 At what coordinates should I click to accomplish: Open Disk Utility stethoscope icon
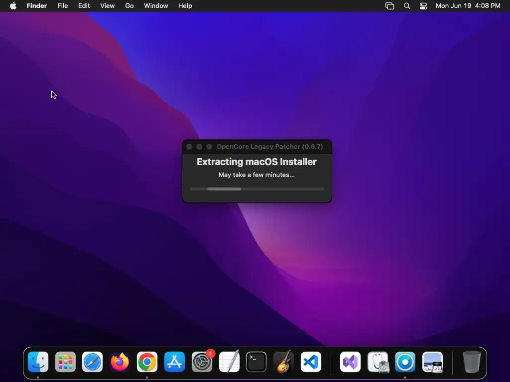coord(378,362)
